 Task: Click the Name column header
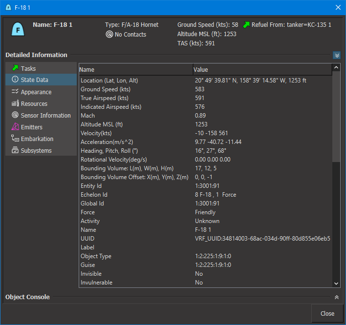(136, 70)
